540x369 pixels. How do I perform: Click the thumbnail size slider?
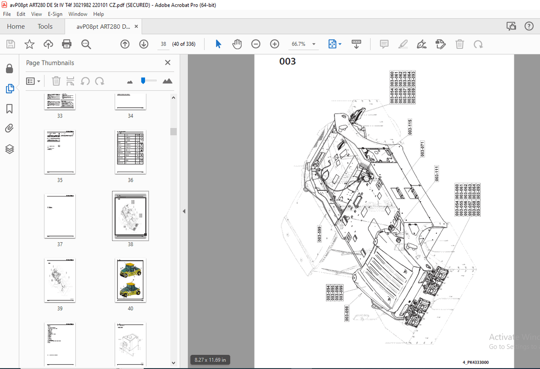click(148, 81)
